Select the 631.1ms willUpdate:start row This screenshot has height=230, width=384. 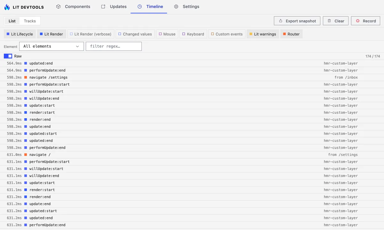(x=192, y=169)
